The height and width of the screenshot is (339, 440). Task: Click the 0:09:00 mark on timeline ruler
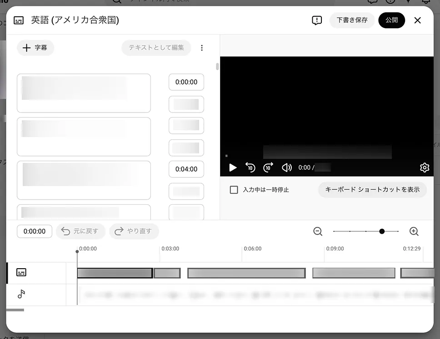click(x=335, y=249)
